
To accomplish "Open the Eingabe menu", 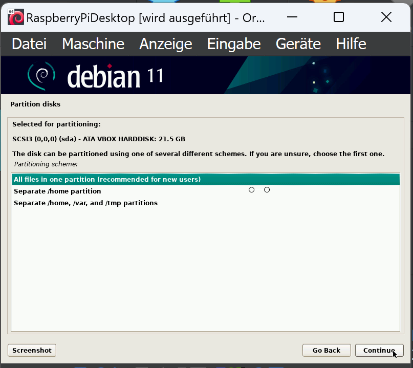I will pos(234,44).
